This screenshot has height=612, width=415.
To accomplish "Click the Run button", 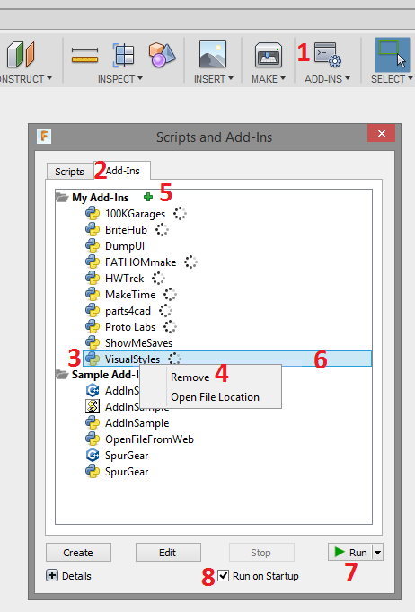I will (x=350, y=553).
